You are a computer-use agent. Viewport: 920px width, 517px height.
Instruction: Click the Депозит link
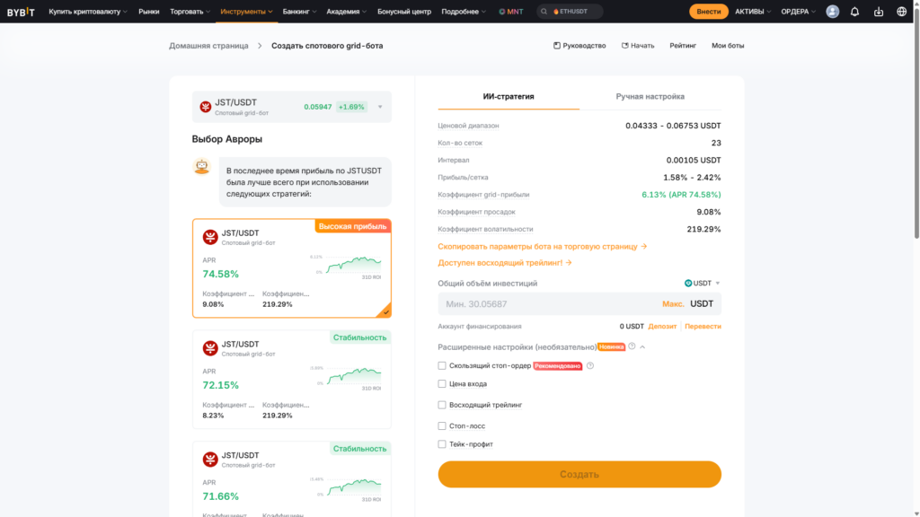click(662, 326)
